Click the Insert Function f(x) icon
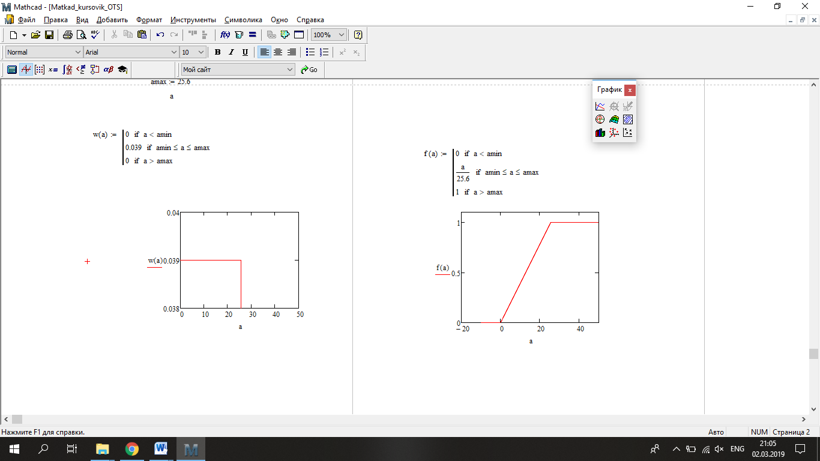The height and width of the screenshot is (461, 820). point(226,35)
